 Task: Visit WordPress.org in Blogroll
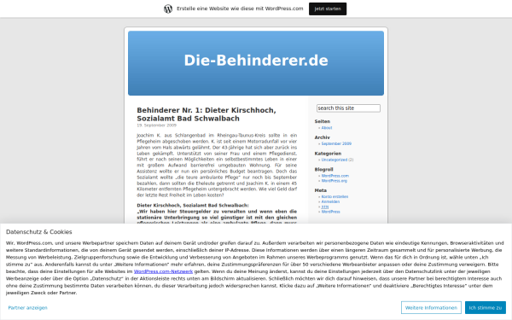334,181
